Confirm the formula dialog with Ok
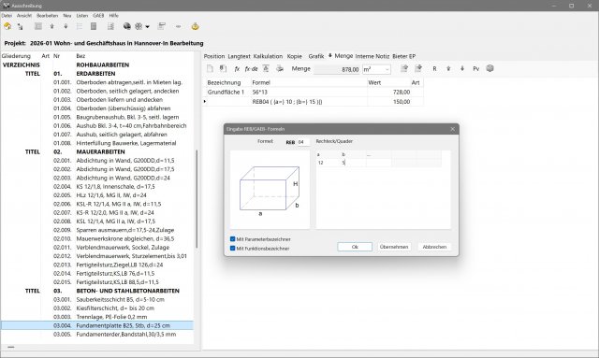The width and height of the screenshot is (599, 358). (x=355, y=247)
